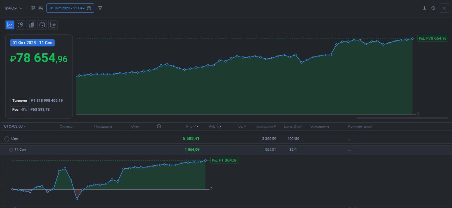The image size is (452, 208).
Task: Click the Turnover label
Action: tap(20, 100)
